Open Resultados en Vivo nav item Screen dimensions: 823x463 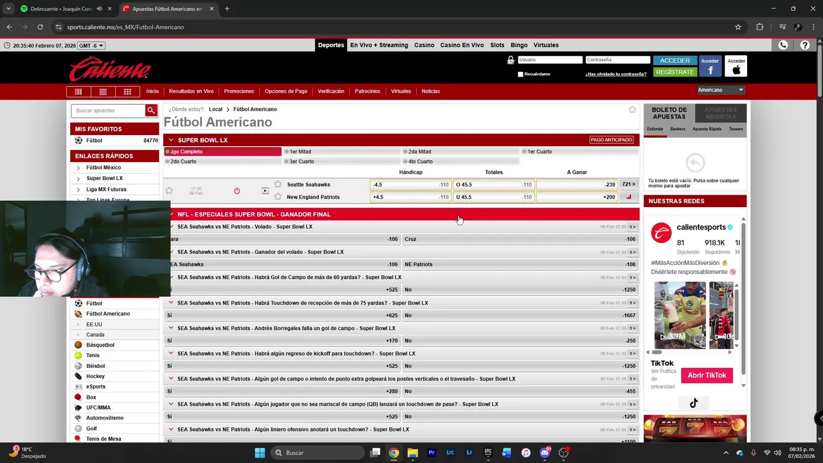pyautogui.click(x=191, y=91)
